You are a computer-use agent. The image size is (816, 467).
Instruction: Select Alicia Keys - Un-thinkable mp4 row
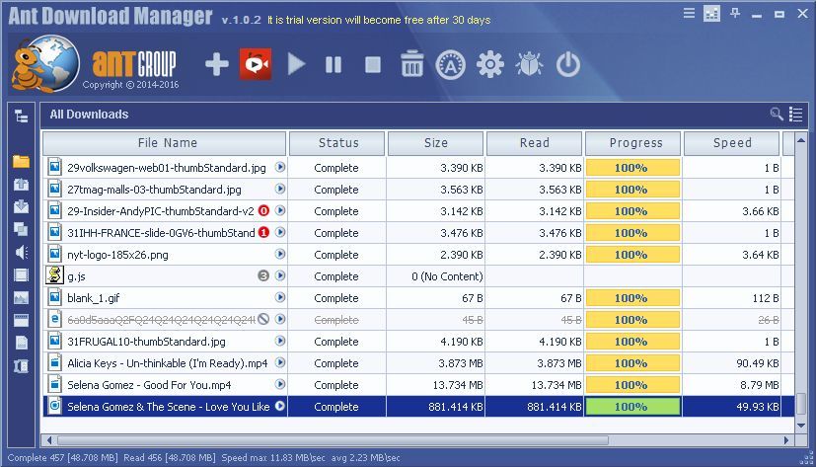point(419,363)
